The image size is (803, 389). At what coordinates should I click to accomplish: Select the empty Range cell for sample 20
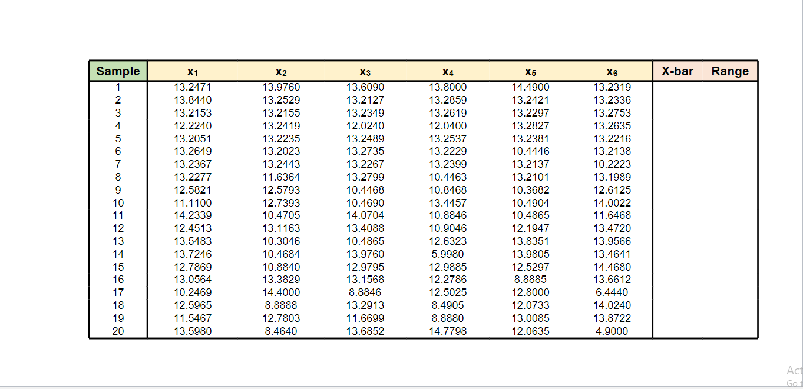pyautogui.click(x=730, y=331)
